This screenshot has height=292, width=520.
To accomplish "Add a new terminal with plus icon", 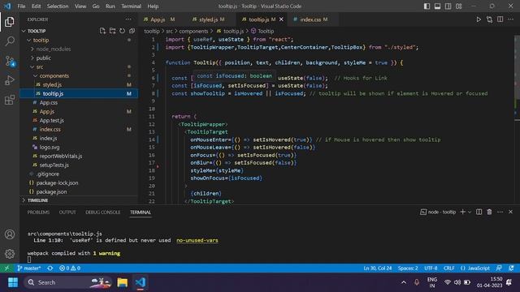I will (462, 212).
